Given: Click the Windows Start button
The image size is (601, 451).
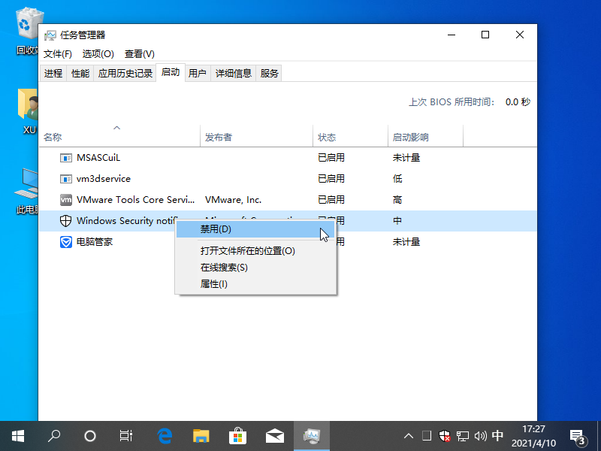Looking at the screenshot, I should tap(17, 435).
